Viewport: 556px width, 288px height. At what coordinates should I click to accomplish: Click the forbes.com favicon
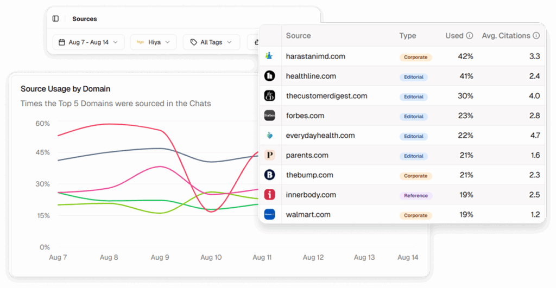[x=269, y=116]
